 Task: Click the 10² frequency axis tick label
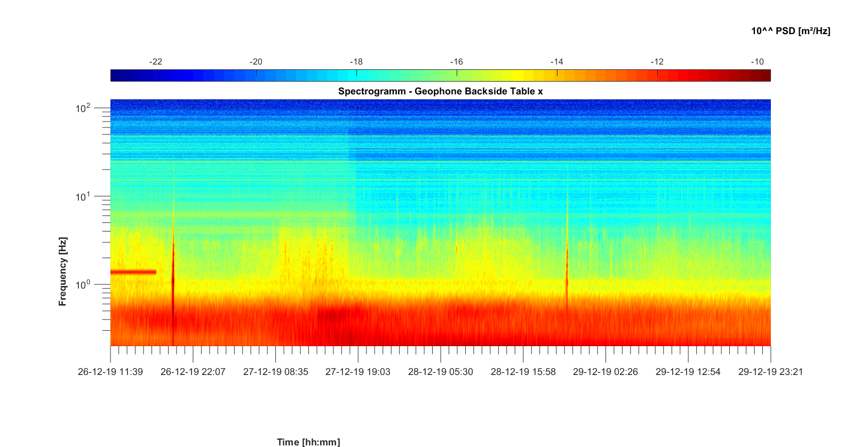click(x=83, y=109)
